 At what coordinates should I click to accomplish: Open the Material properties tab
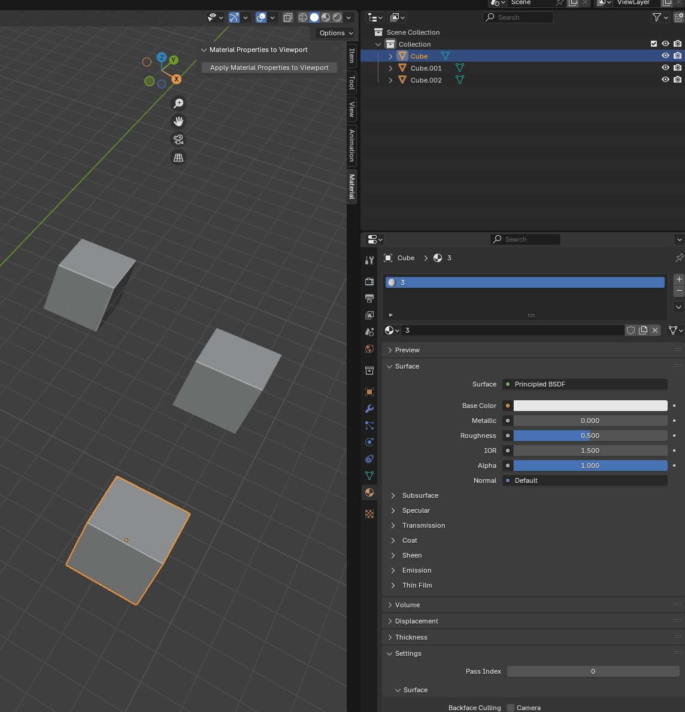369,492
